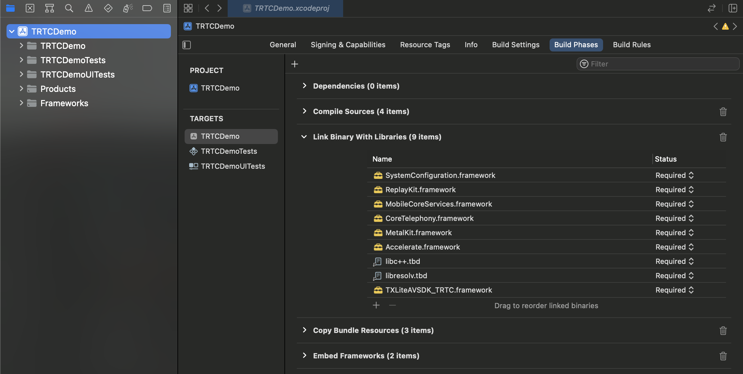Open the Signing & Capabilities tab
This screenshot has height=374, width=743.
pyautogui.click(x=348, y=45)
